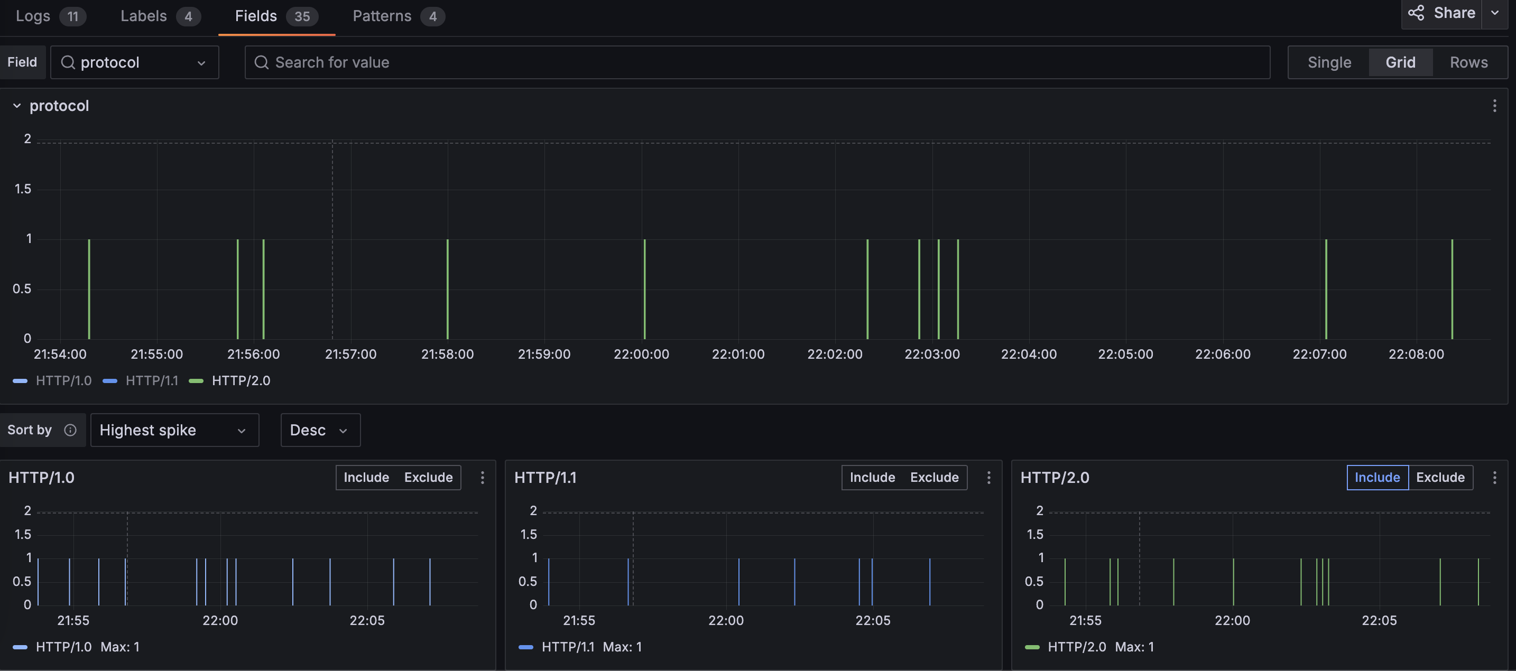Open the protocol panel three-dot menu
The image size is (1516, 671).
click(x=1494, y=106)
